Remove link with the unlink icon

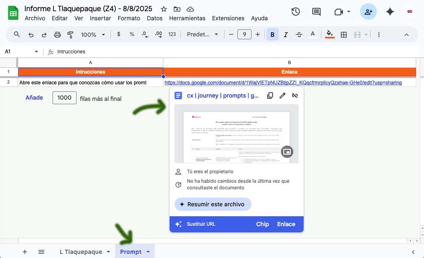point(295,96)
